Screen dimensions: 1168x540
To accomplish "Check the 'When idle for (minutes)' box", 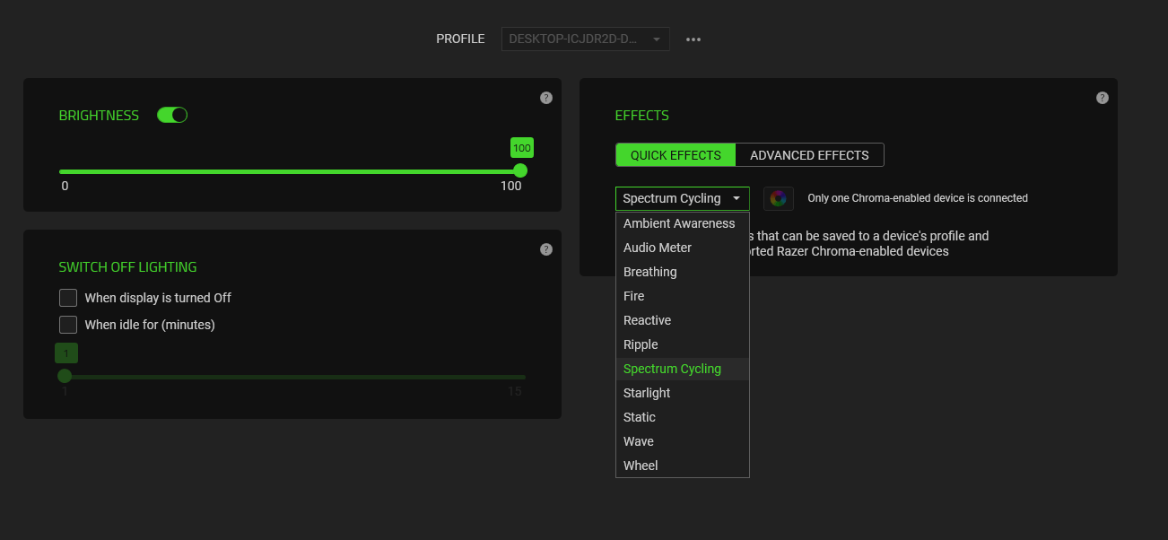I will 68,325.
